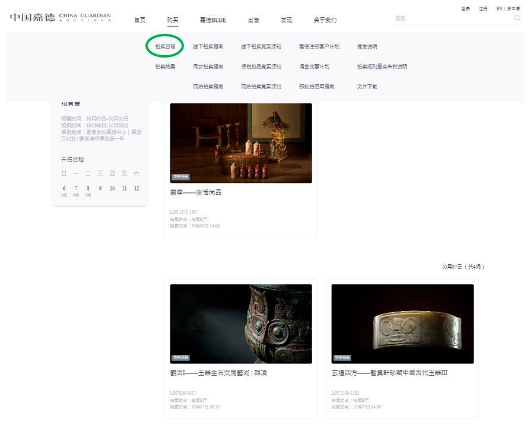Click the 登录 login link

[x=466, y=9]
